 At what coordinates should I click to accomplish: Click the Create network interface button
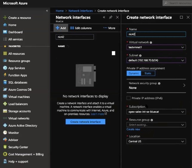(85, 122)
